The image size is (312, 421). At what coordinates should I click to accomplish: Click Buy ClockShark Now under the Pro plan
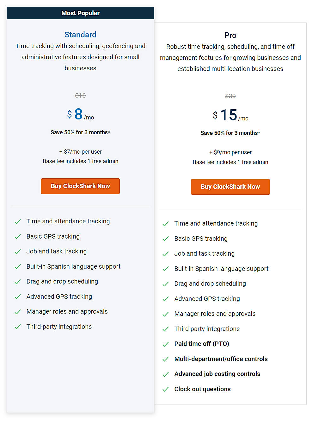230,187
